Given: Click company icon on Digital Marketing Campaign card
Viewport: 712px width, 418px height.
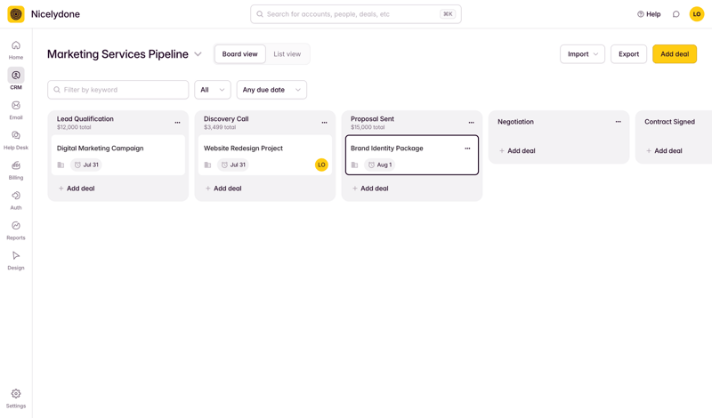Looking at the screenshot, I should (61, 165).
